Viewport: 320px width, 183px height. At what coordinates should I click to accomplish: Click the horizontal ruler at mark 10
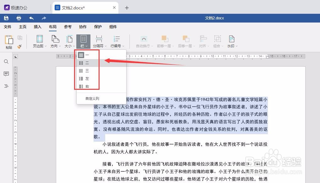coord(213,56)
